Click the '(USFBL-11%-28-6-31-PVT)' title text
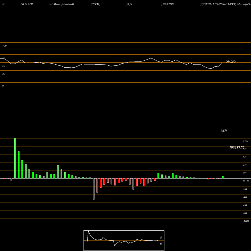The height and width of the screenshot is (251, 251). (218, 4)
